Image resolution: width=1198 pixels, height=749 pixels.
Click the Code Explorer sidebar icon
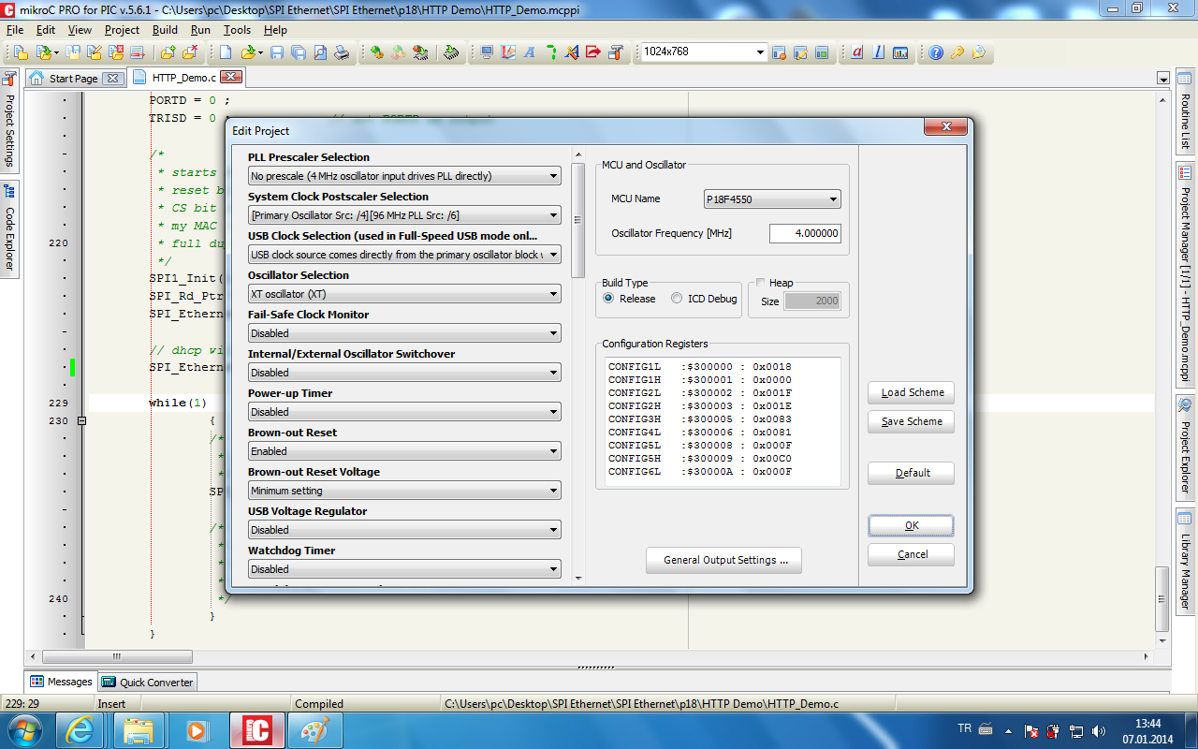tap(9, 191)
